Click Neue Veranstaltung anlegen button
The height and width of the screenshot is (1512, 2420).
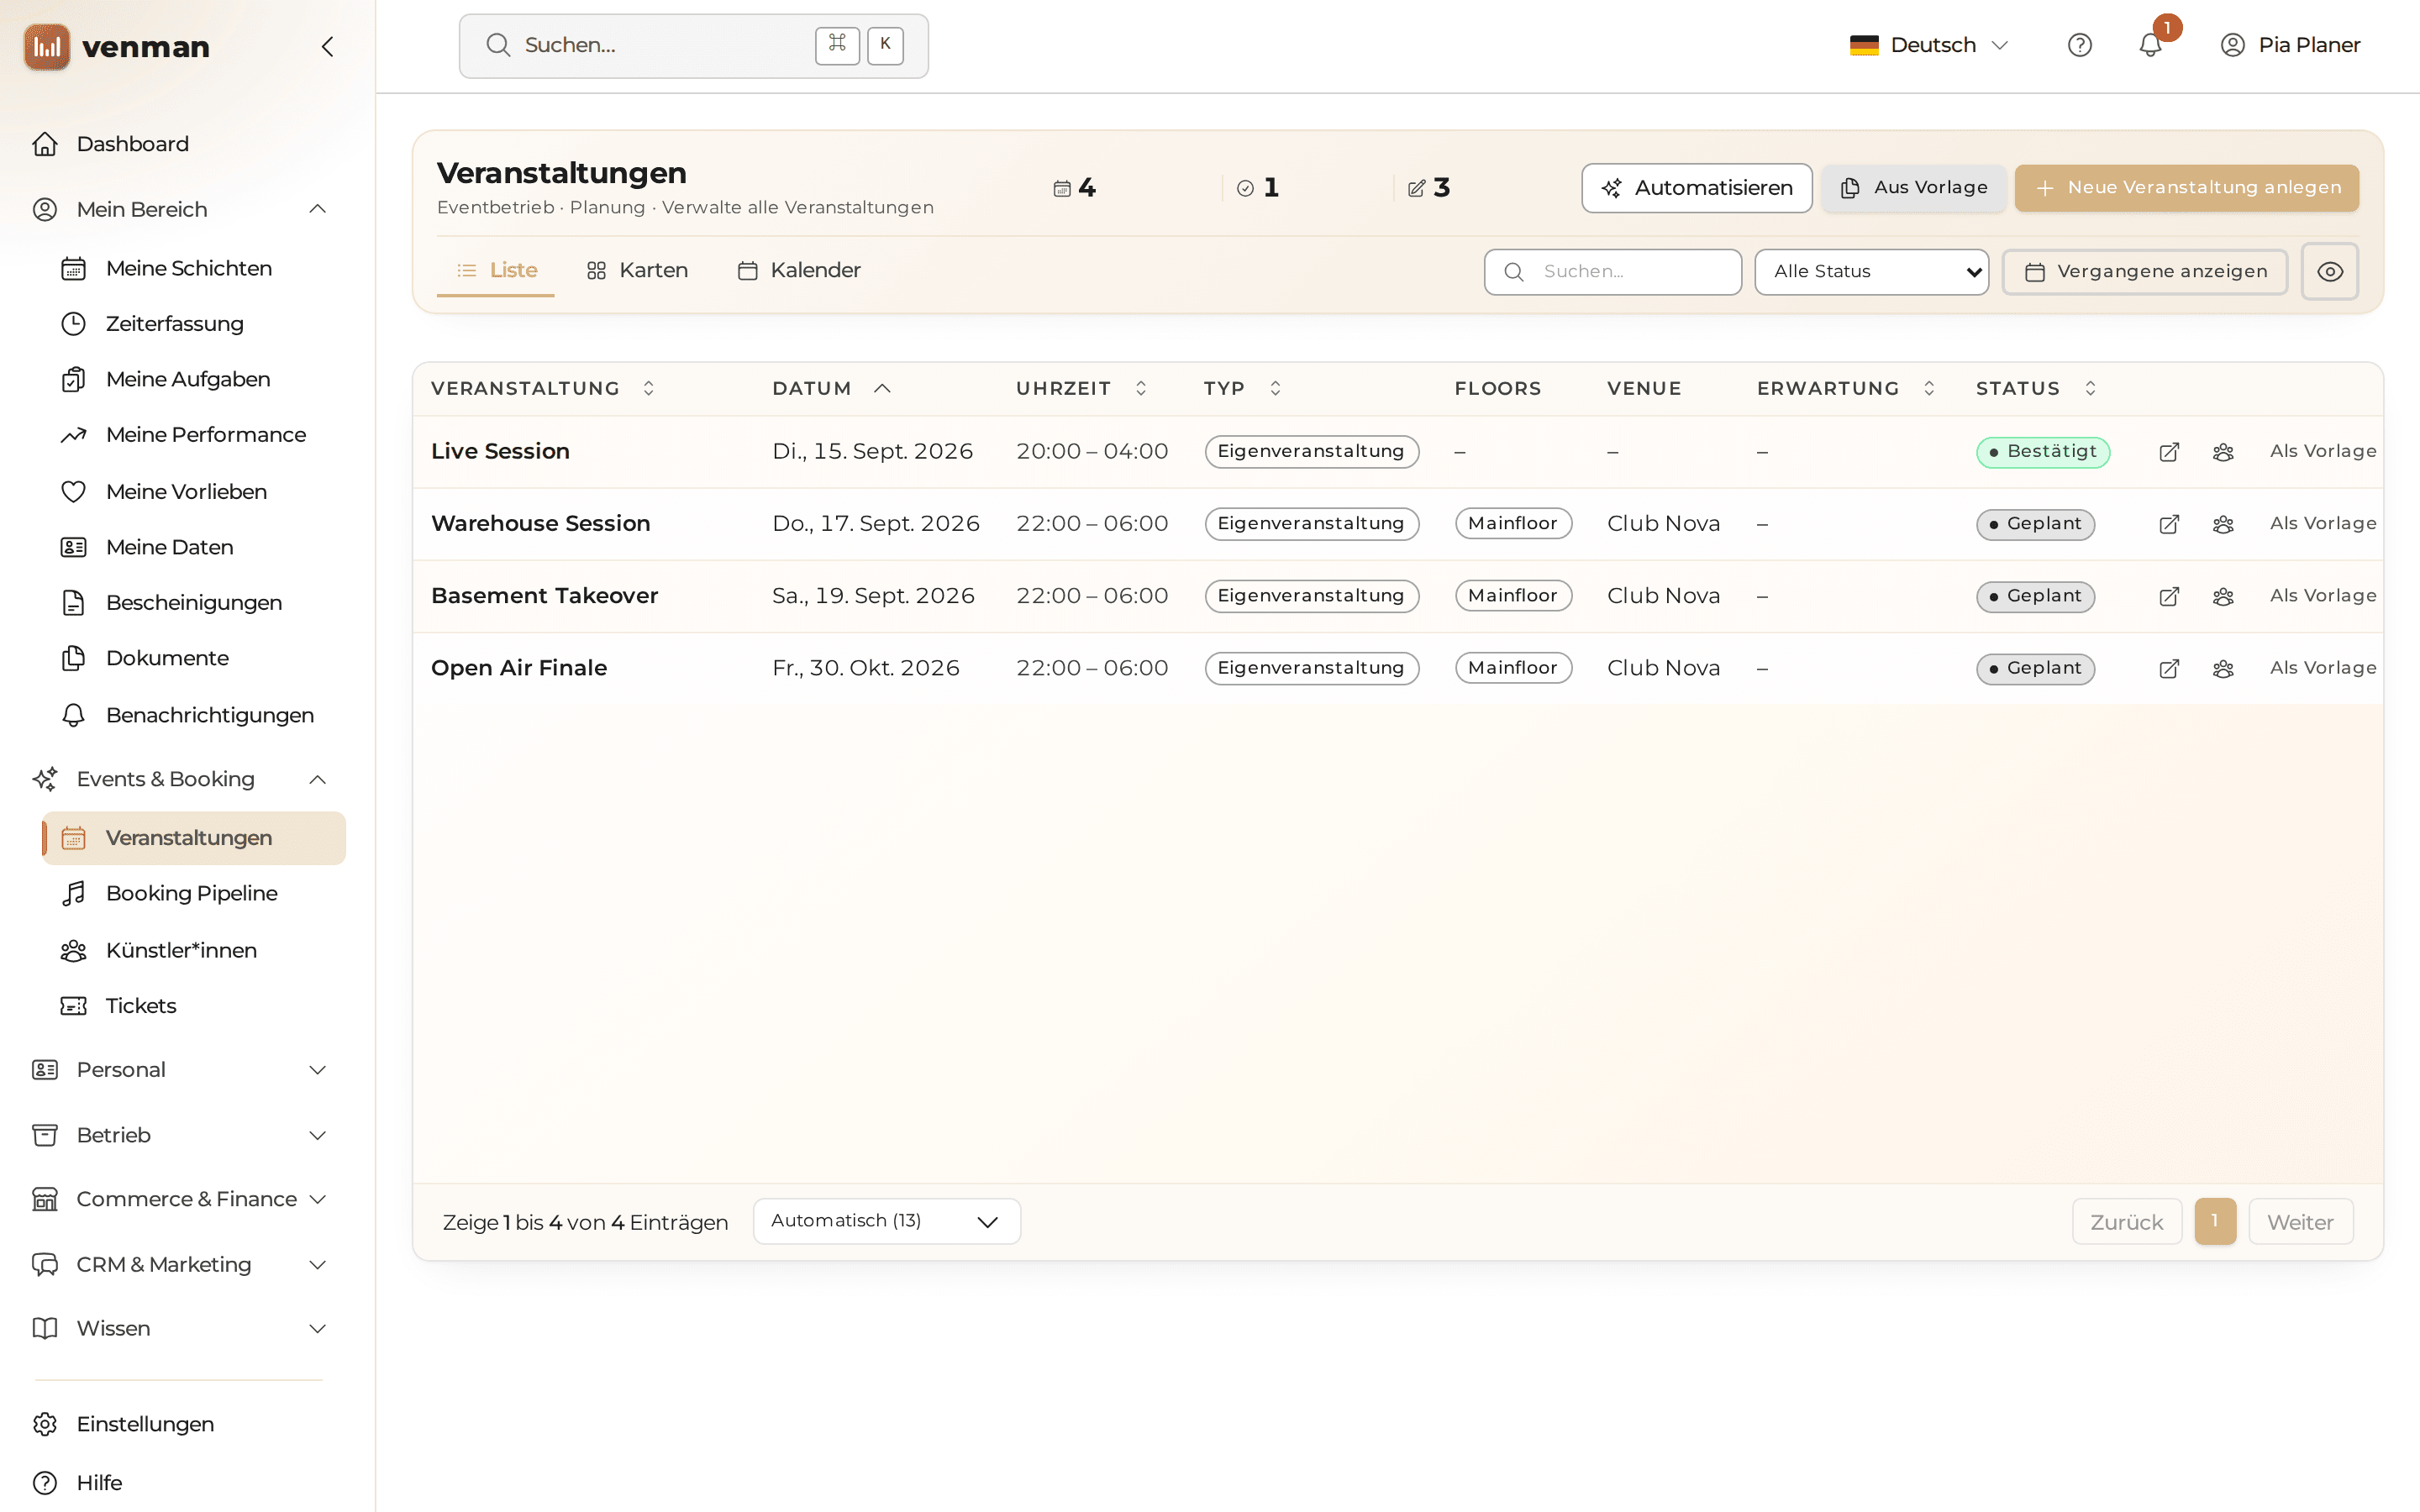pyautogui.click(x=2186, y=187)
